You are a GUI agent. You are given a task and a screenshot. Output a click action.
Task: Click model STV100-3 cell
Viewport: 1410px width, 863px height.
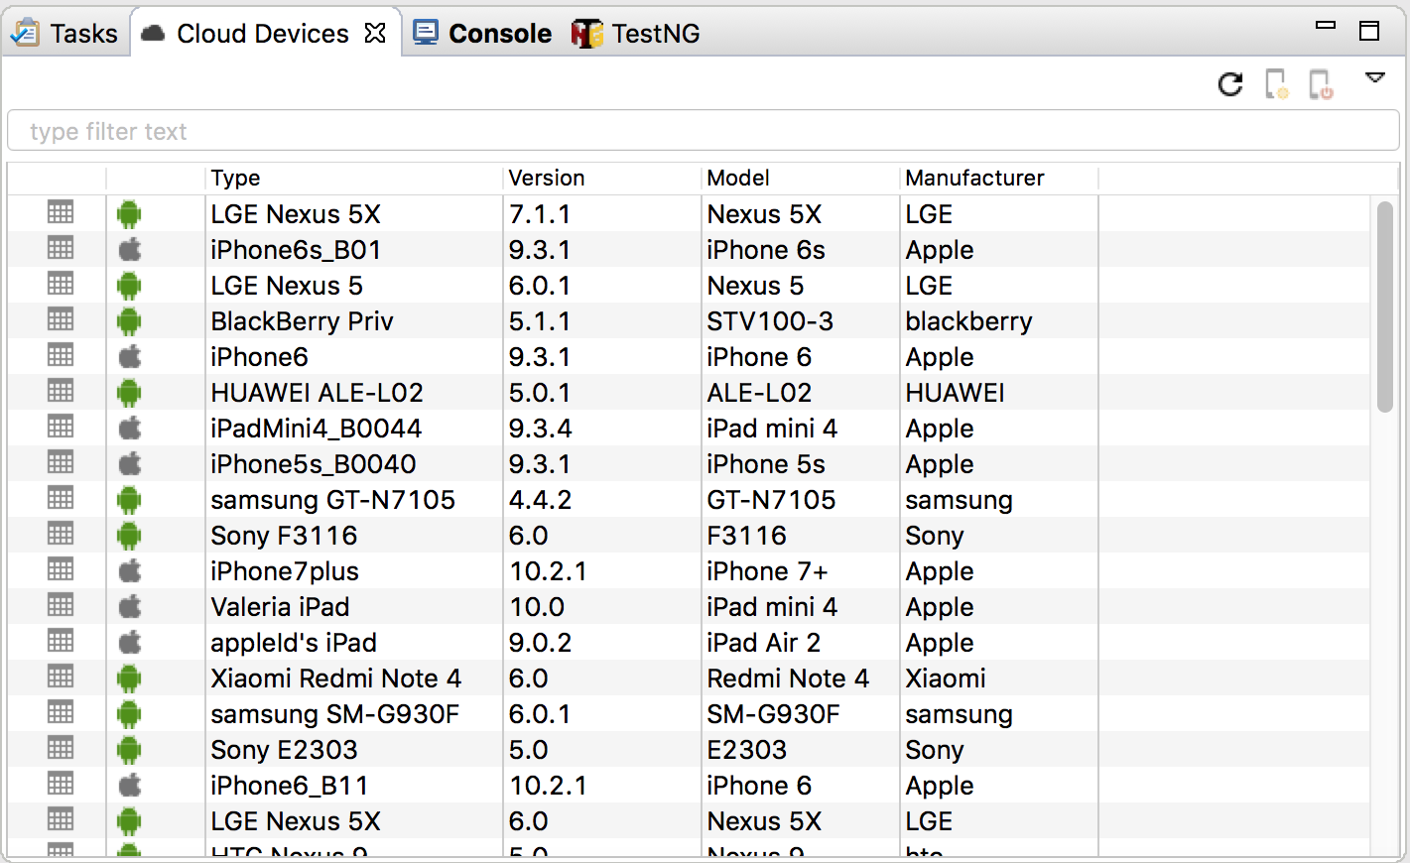point(770,321)
